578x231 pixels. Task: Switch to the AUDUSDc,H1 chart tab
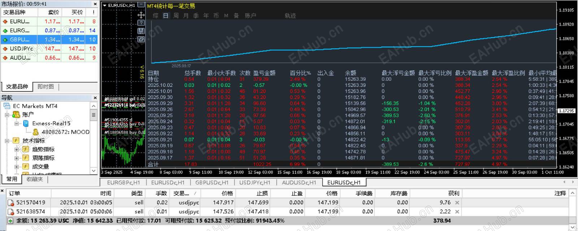tap(299, 182)
